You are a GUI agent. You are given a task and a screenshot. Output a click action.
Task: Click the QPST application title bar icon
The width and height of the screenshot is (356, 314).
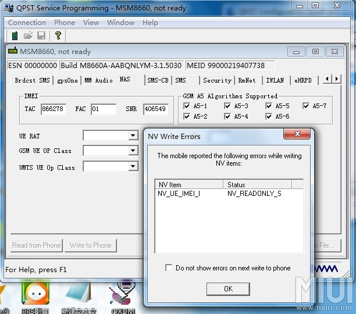[9, 8]
